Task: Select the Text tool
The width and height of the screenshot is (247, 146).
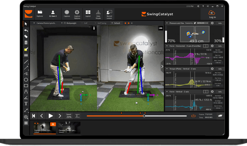Action: [26, 104]
